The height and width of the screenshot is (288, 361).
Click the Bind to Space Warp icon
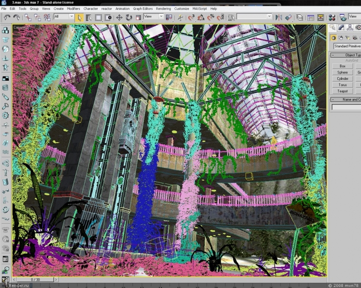pyautogui.click(x=47, y=18)
